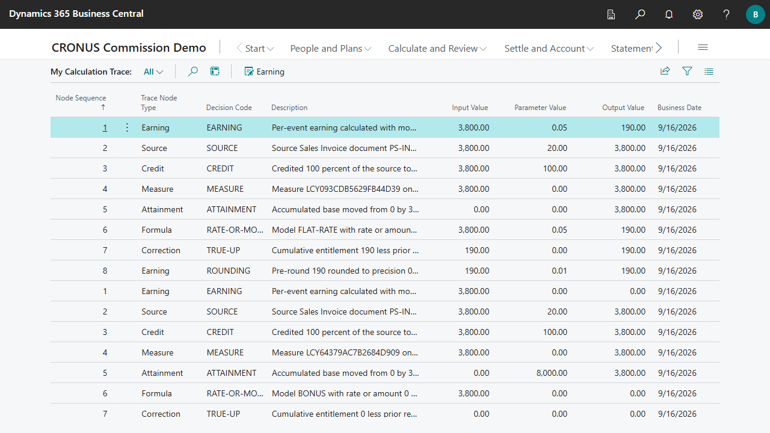Click 'Measure LCY64379AC7B2684D909' description cell
The height and width of the screenshot is (433, 770).
[345, 352]
